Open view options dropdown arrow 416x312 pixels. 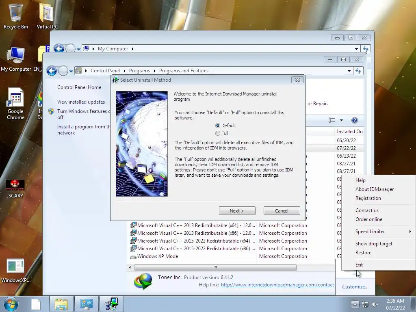341,120
